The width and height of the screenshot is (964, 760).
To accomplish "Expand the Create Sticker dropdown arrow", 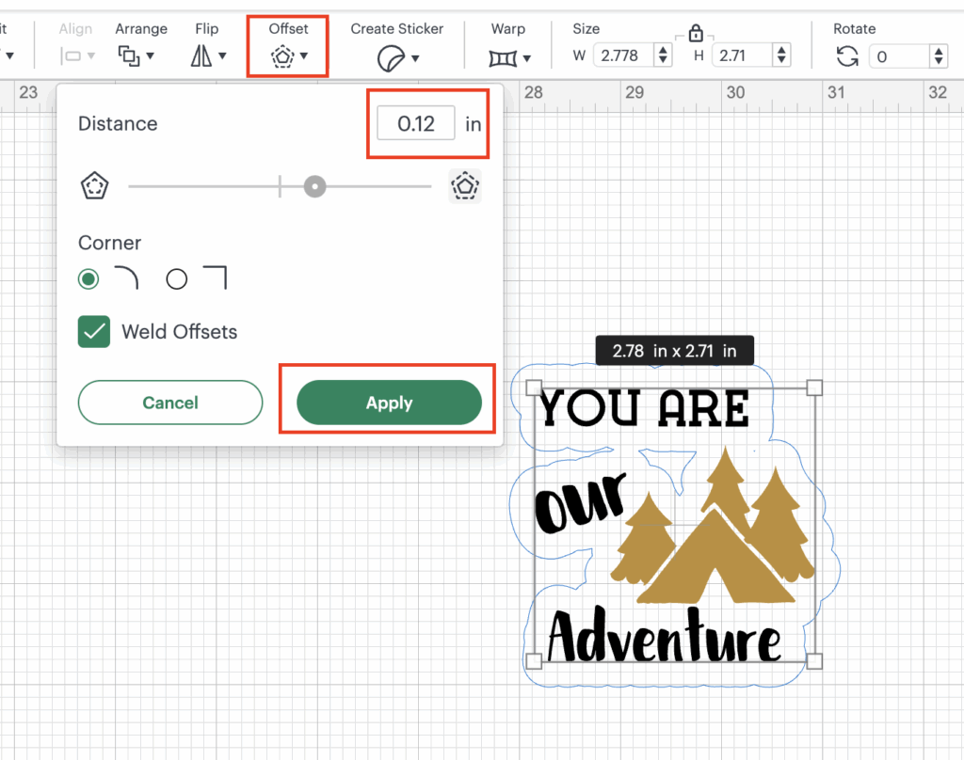I will [414, 58].
